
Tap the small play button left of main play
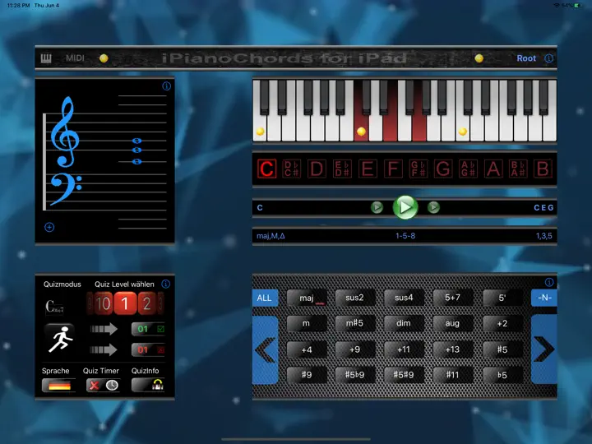point(377,207)
